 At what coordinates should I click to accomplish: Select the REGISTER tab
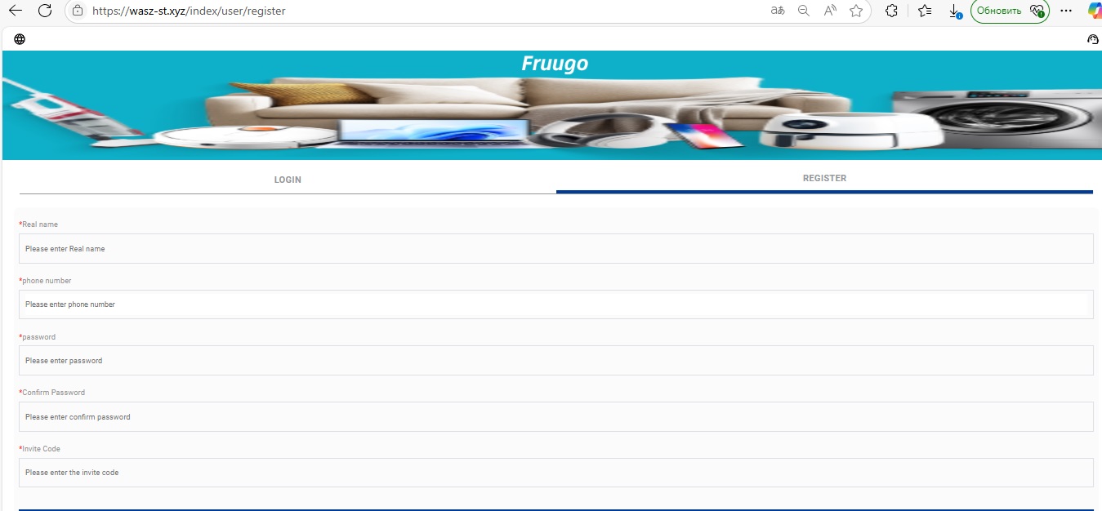[824, 178]
